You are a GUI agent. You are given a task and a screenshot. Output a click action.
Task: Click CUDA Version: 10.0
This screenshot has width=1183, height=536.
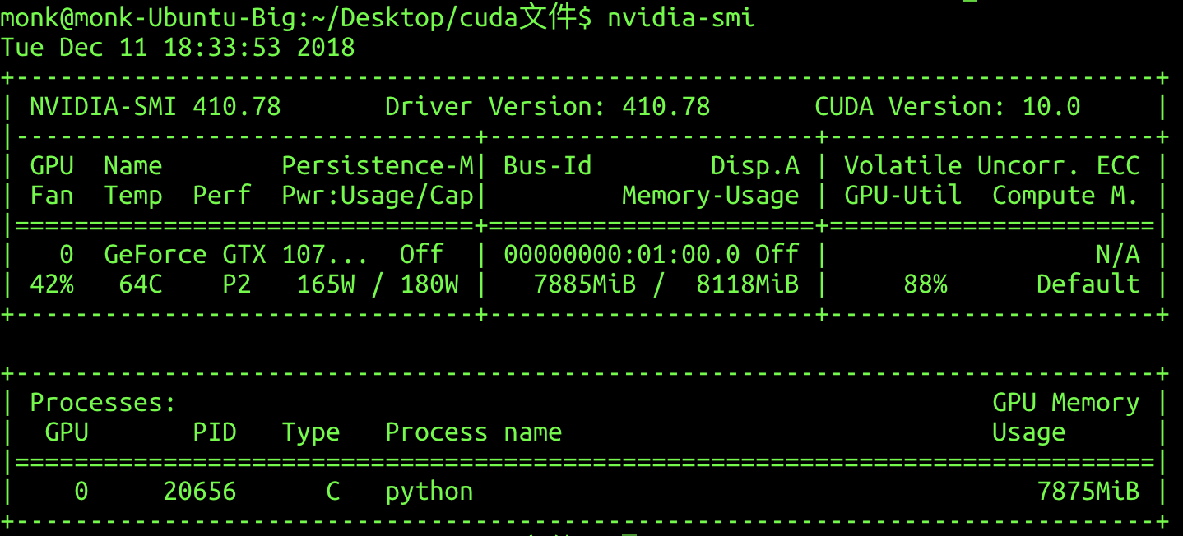tap(947, 107)
